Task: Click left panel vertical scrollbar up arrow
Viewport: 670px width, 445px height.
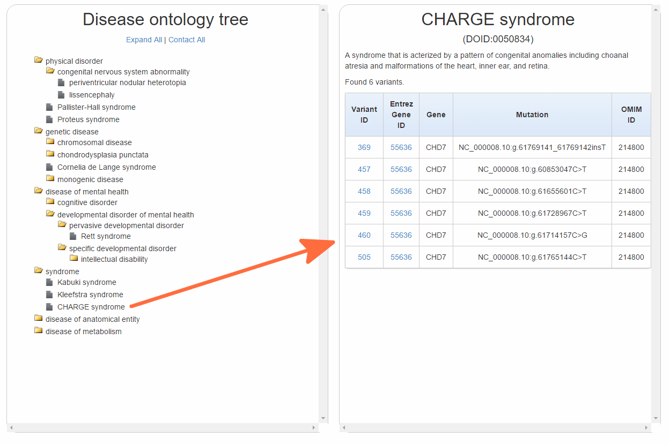Action: [x=323, y=10]
